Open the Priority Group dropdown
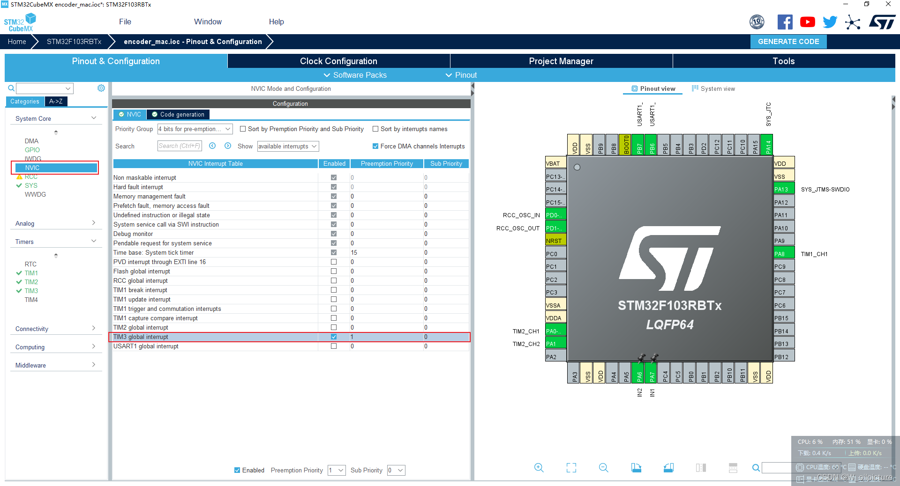This screenshot has height=486, width=900. [x=195, y=129]
